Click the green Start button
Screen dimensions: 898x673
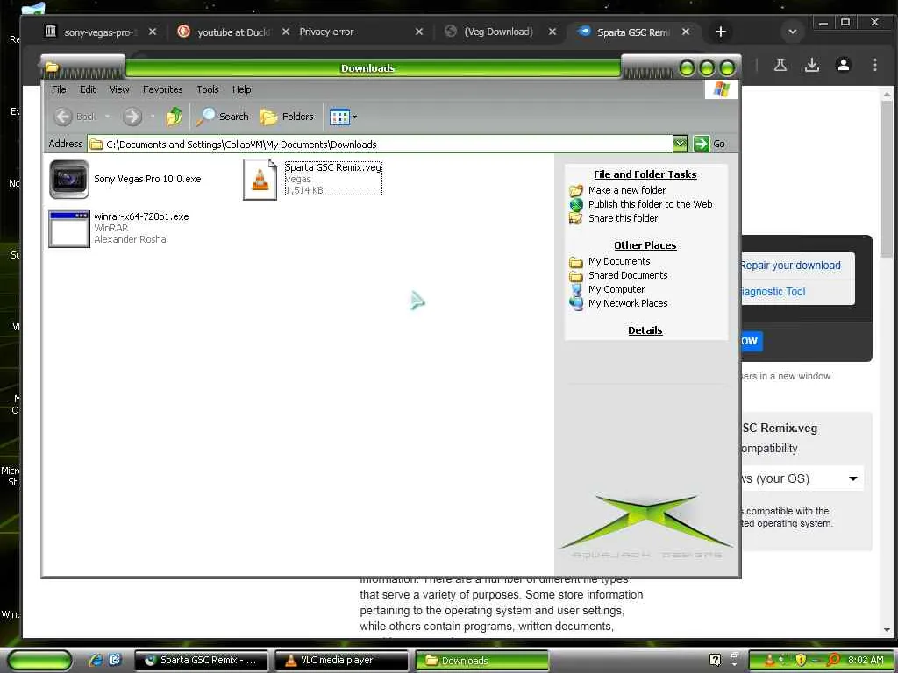coord(40,660)
